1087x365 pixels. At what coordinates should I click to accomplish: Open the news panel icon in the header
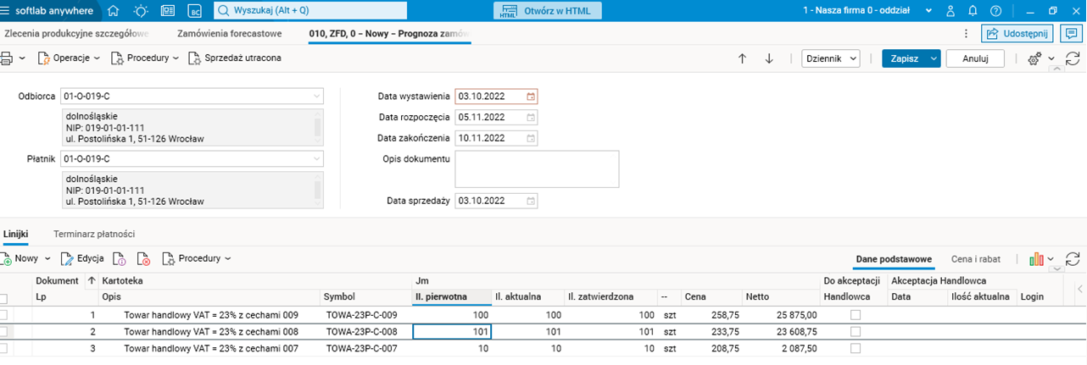coord(168,11)
